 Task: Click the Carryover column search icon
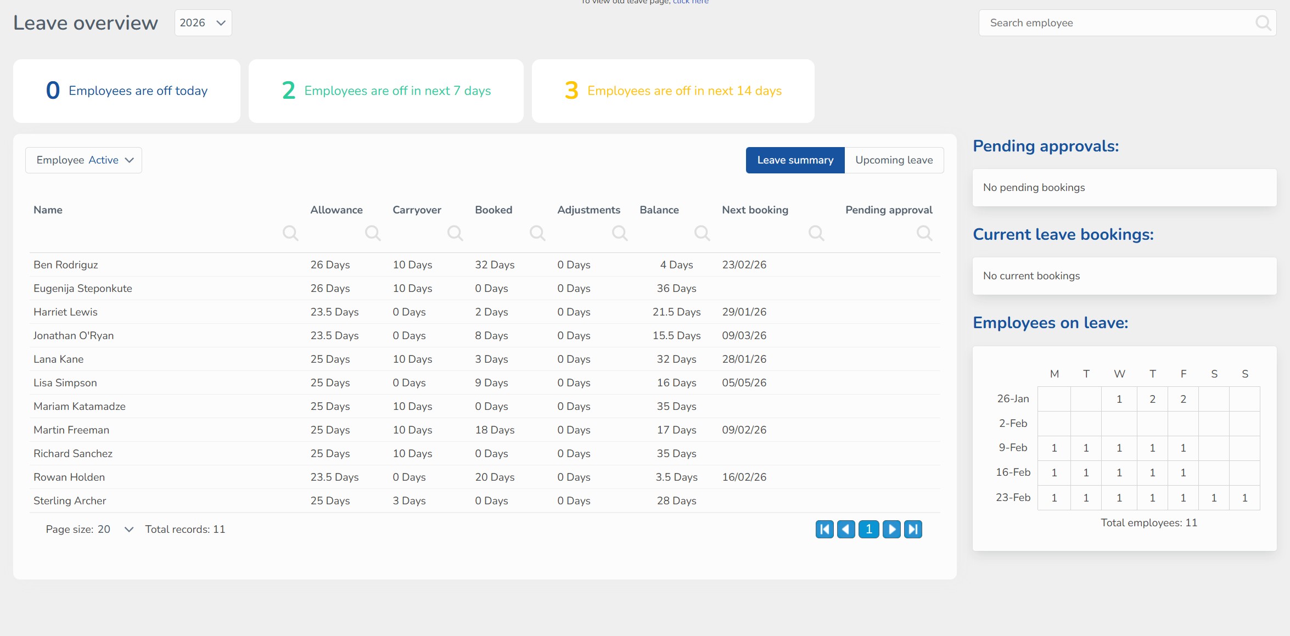click(455, 233)
